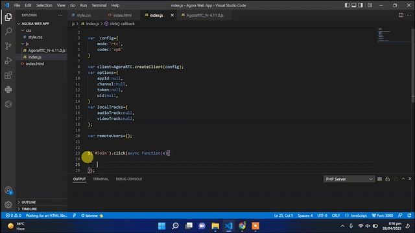
Task: Open the Accounts menu icon
Action: pyautogui.click(x=8, y=190)
